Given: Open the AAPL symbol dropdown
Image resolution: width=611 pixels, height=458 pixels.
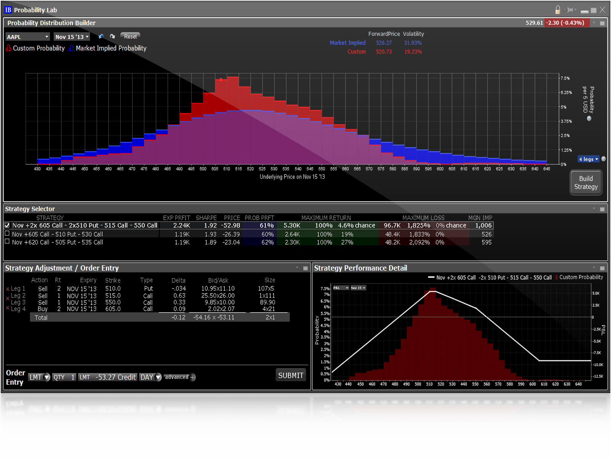Looking at the screenshot, I should click(28, 37).
